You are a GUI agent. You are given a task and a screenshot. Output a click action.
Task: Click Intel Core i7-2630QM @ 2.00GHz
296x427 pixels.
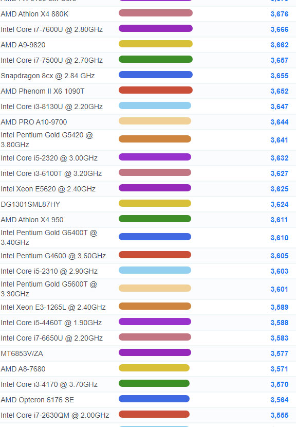[x=55, y=415]
